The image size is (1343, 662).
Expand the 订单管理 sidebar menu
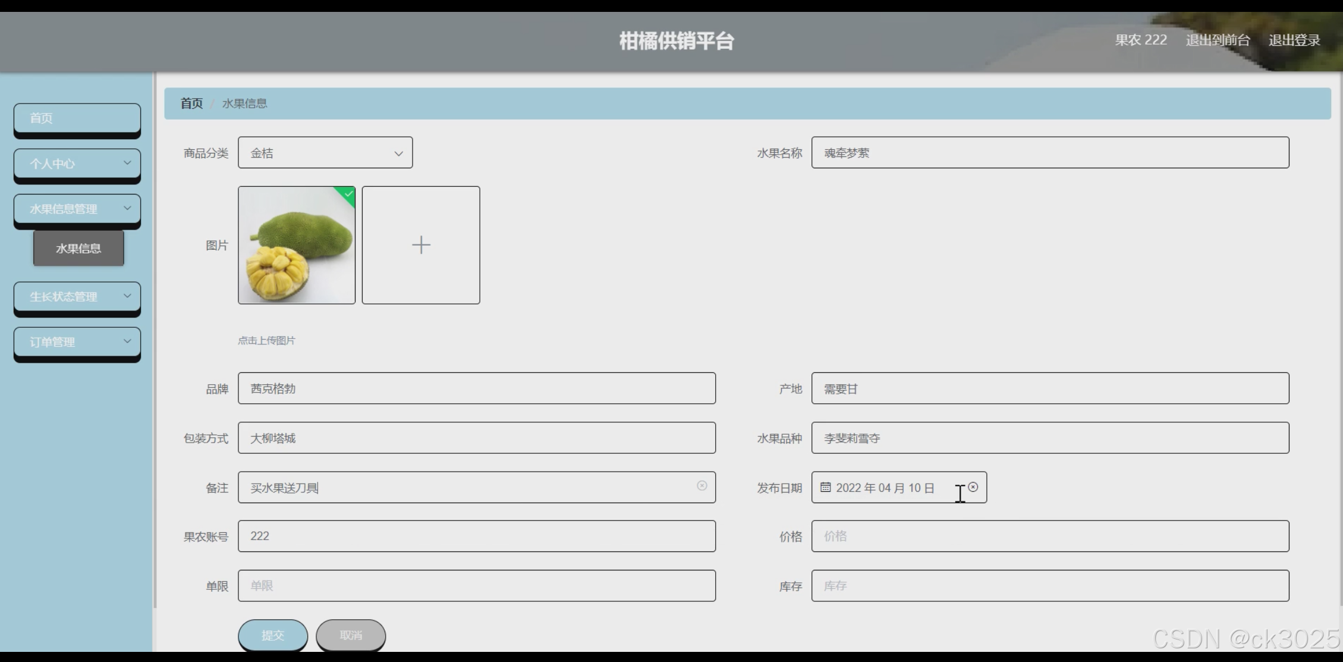[77, 342]
